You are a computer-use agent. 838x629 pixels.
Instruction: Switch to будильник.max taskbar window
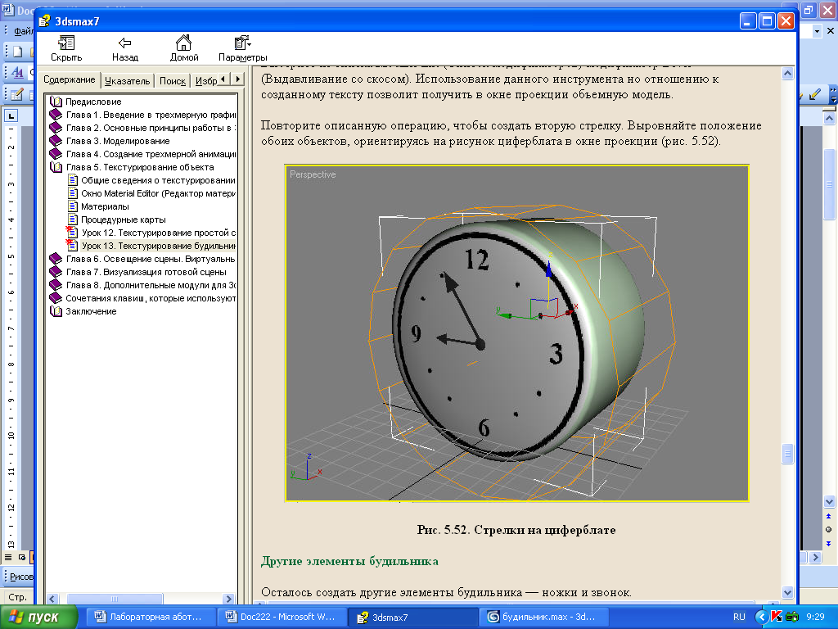543,617
